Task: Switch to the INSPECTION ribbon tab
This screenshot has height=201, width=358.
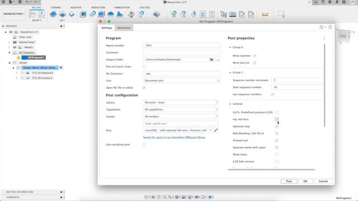Action: (x=98, y=7)
